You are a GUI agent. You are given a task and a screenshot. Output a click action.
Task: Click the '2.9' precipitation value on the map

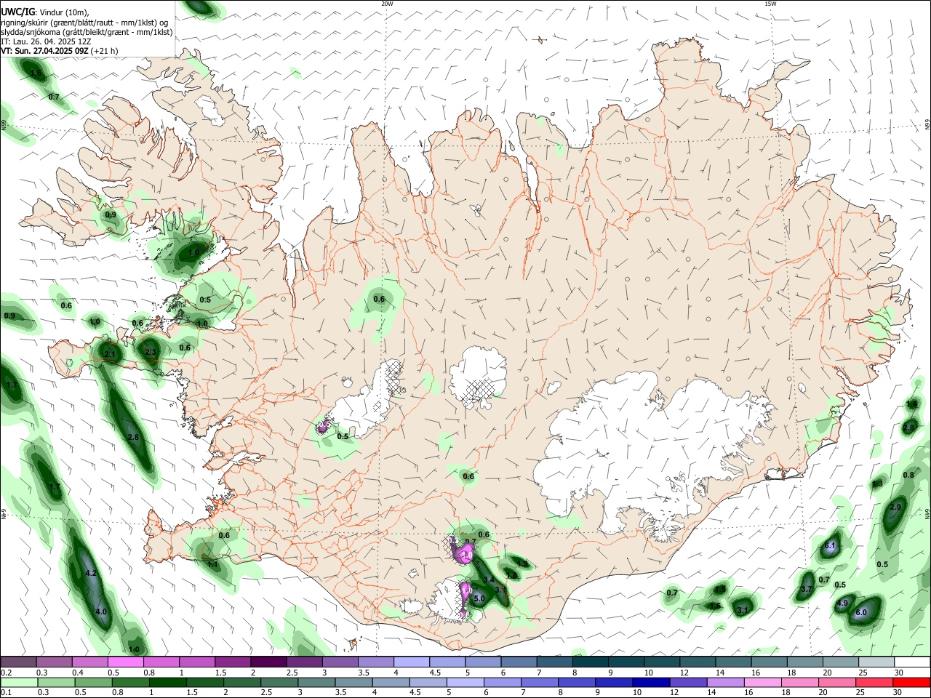(x=895, y=508)
